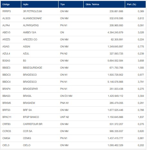Image resolution: width=147 pixels, height=150 pixels.
Task: Select the BBAS3 code cell
Action: (6, 96)
